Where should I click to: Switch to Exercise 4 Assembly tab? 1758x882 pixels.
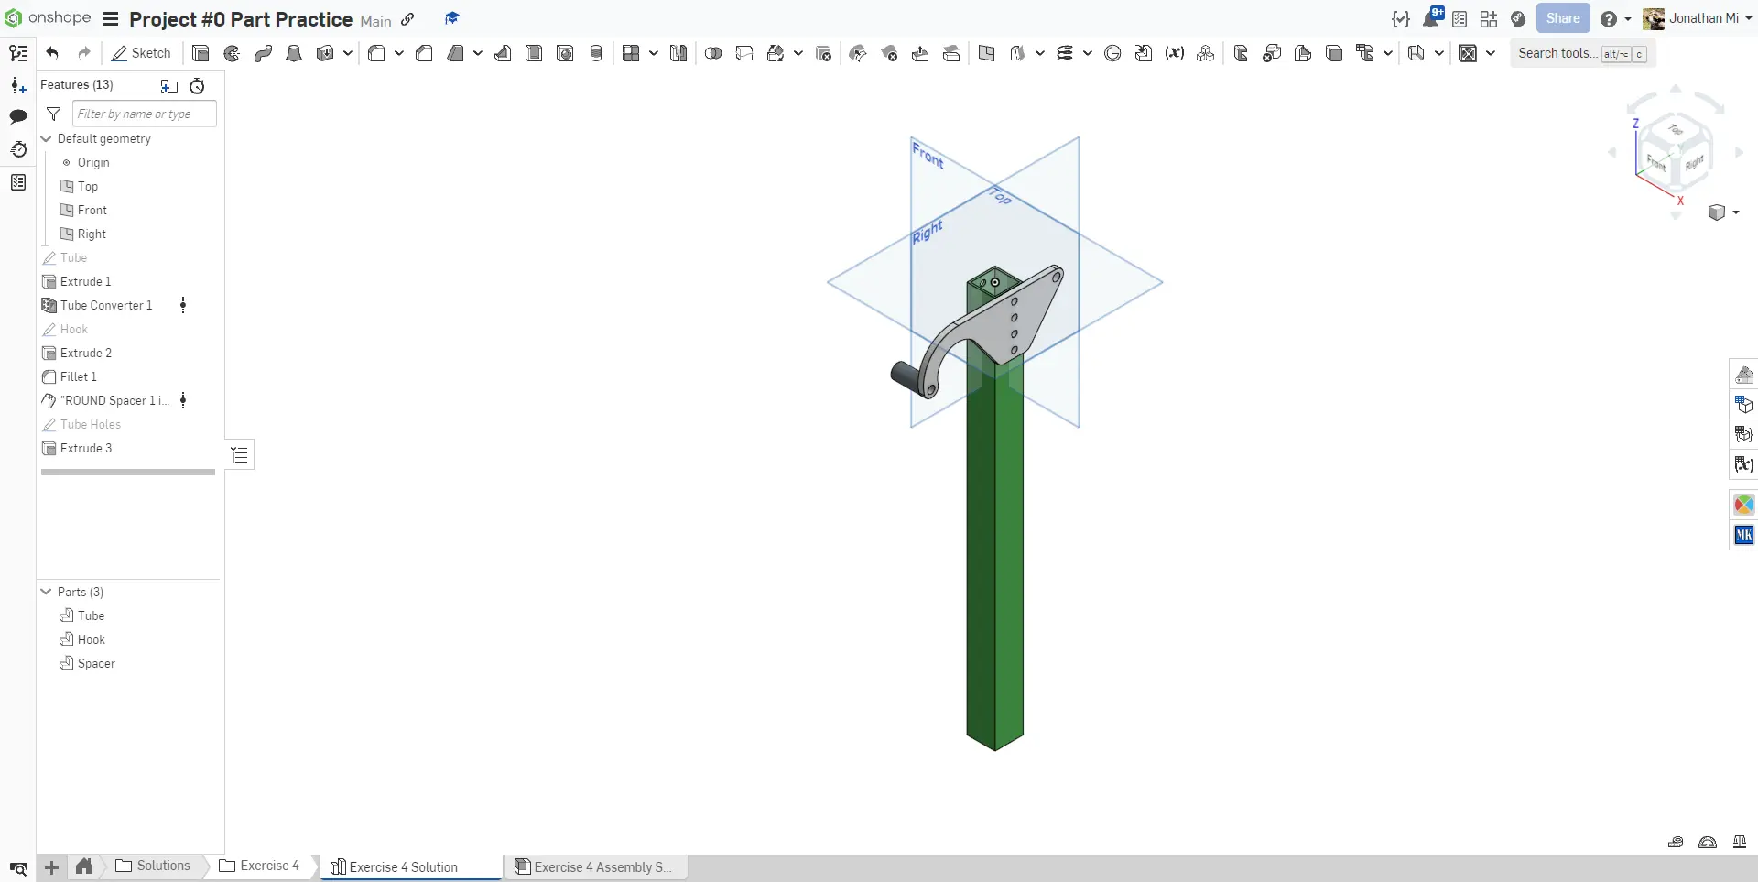click(x=594, y=866)
